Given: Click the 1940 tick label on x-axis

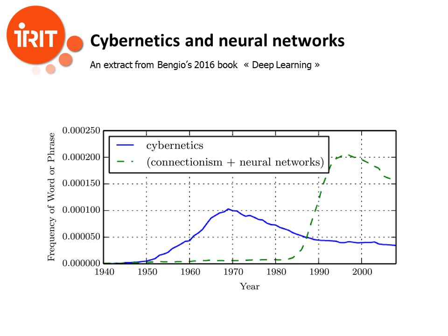Looking at the screenshot, I should click(103, 273).
